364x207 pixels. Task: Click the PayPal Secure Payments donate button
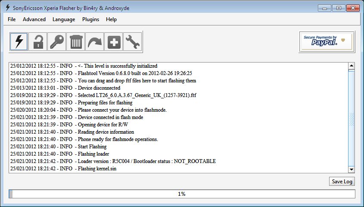[x=327, y=41]
